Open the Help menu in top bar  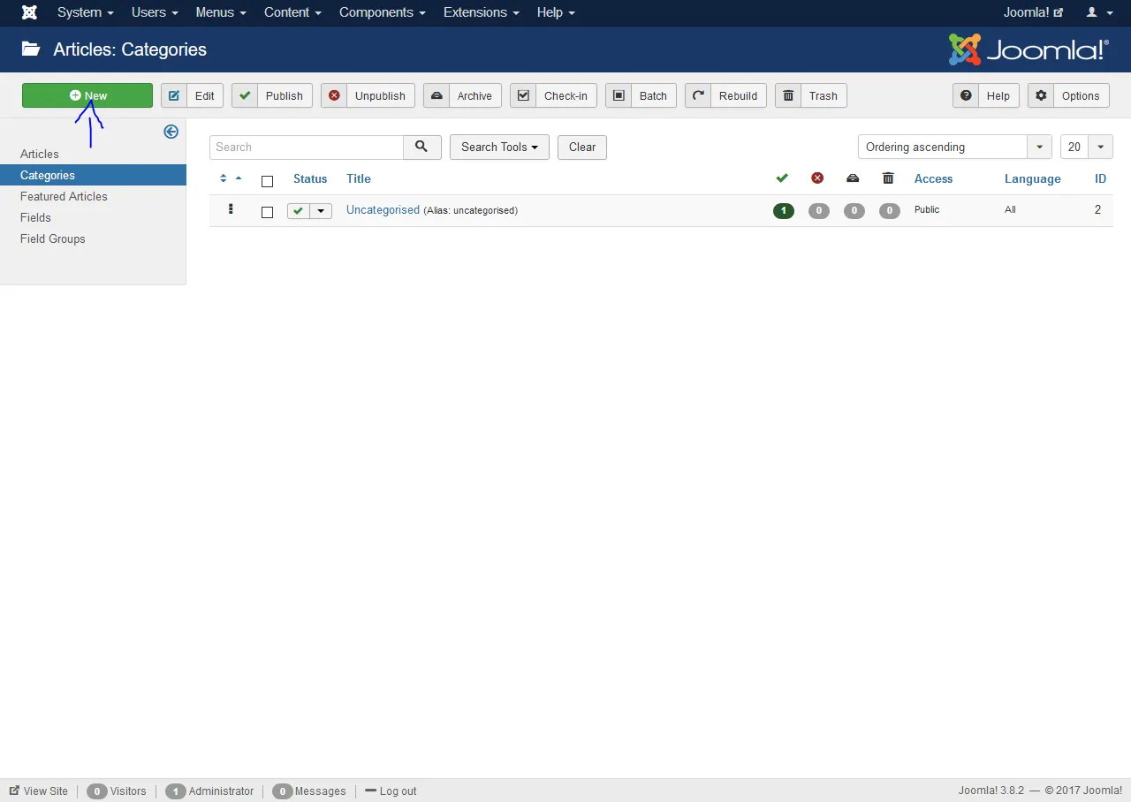[556, 12]
